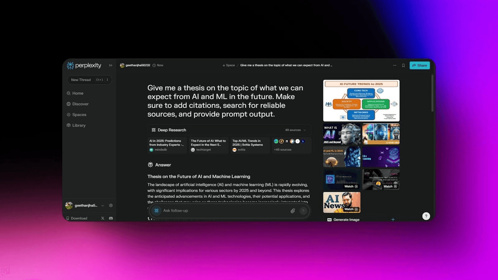The width and height of the screenshot is (498, 280).
Task: Open account settings gear
Action: point(111,206)
